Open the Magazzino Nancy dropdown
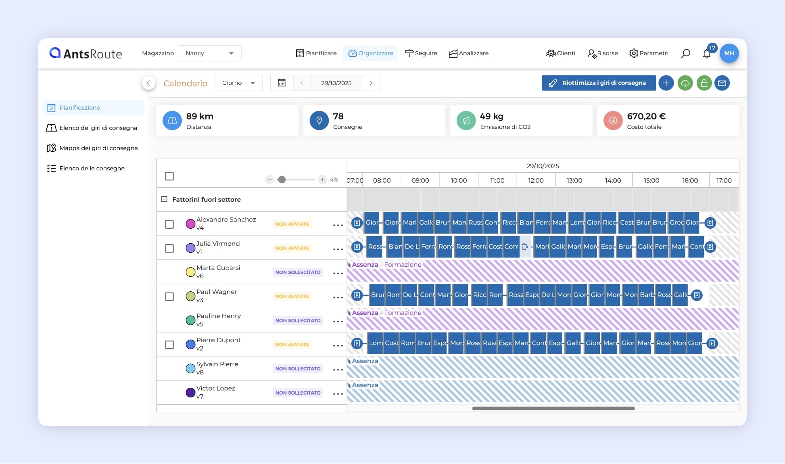 (209, 53)
